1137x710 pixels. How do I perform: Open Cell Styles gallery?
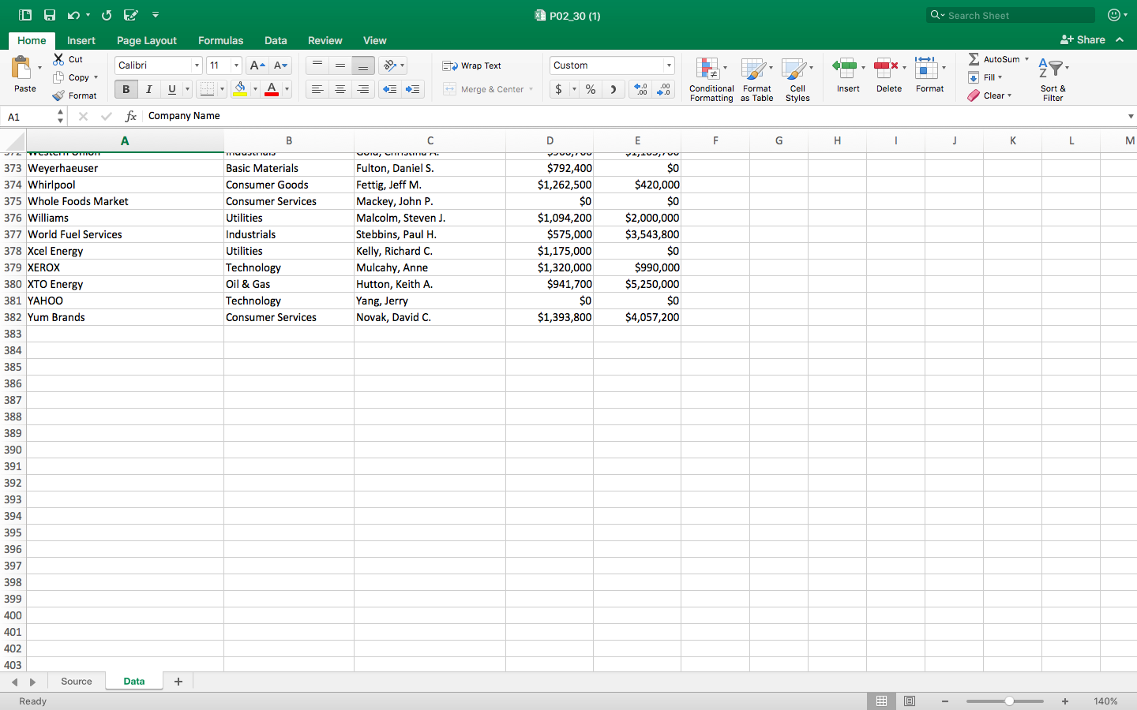pos(797,79)
